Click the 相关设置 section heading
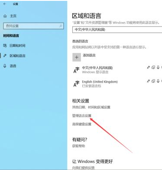The height and width of the screenshot is (170, 162). (81, 101)
